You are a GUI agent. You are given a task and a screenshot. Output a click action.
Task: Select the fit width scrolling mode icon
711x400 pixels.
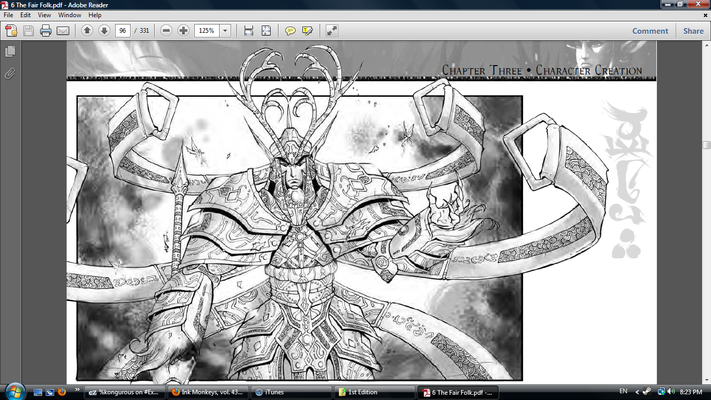point(249,31)
